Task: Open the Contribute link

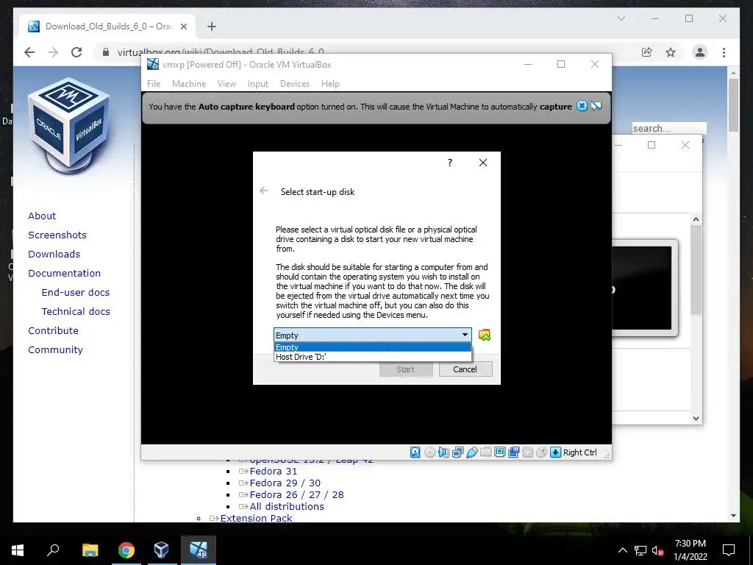Action: click(x=53, y=331)
